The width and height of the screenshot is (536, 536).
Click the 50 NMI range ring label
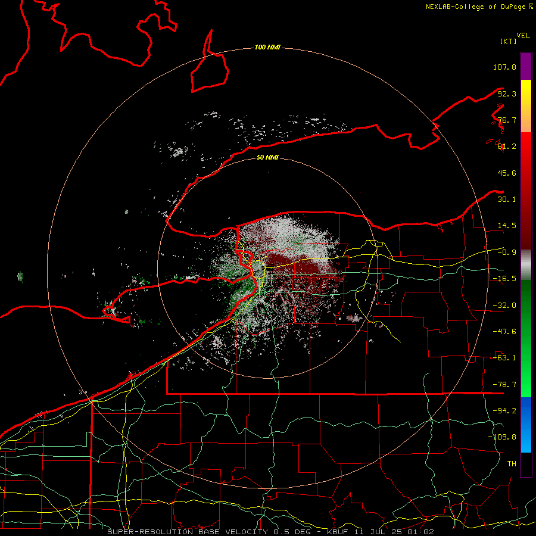tap(267, 157)
